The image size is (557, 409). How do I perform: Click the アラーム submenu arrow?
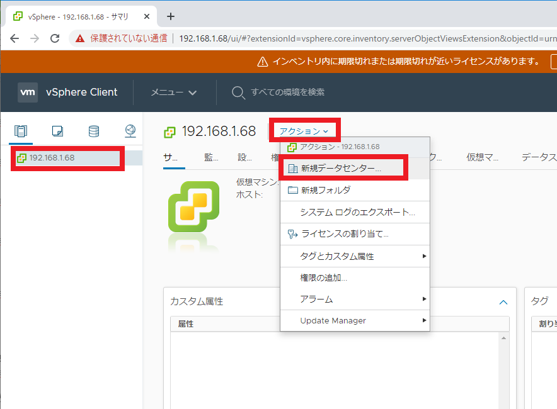tap(424, 299)
